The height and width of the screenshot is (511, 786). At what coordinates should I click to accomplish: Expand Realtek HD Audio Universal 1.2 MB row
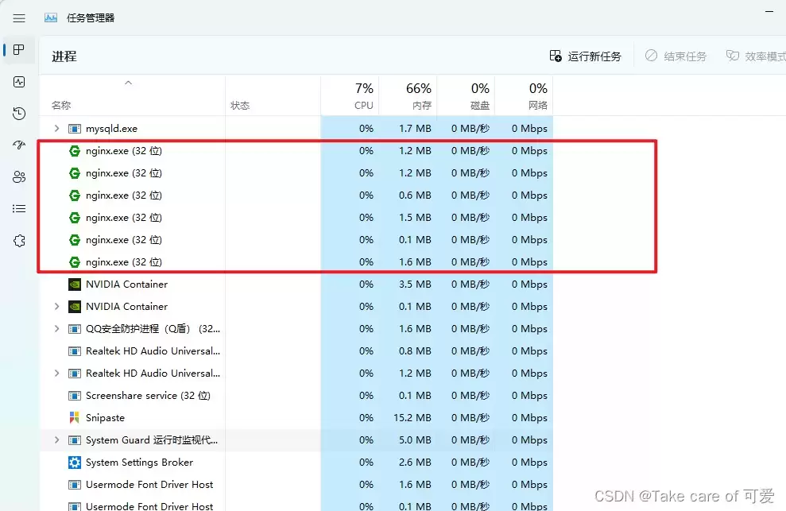point(56,373)
